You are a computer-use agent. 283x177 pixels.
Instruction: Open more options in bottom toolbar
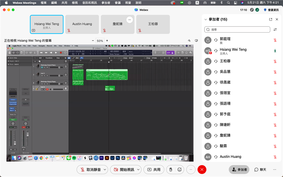pos(191,170)
